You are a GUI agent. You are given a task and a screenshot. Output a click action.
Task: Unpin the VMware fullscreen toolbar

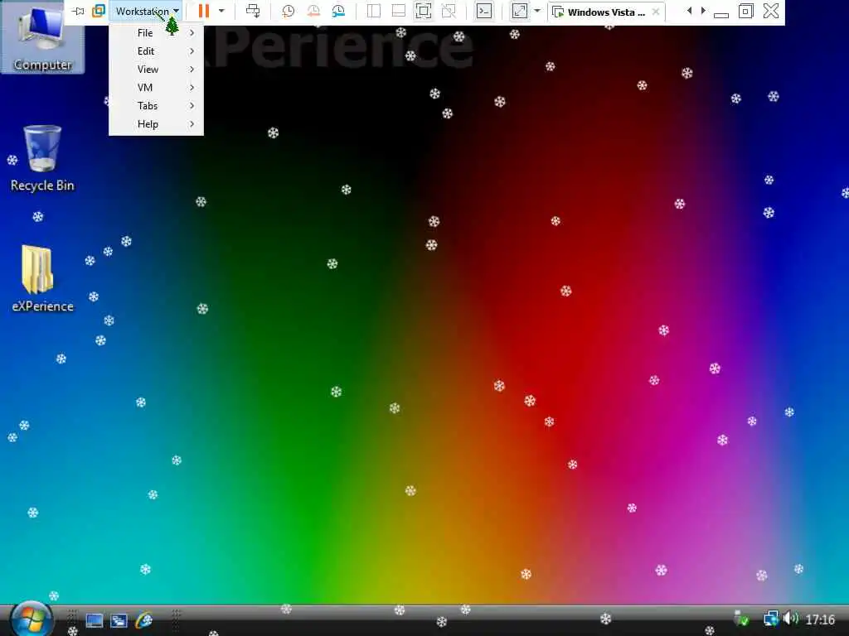pos(78,11)
